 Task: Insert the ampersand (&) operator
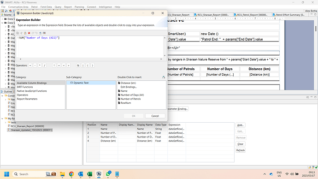pos(78,66)
